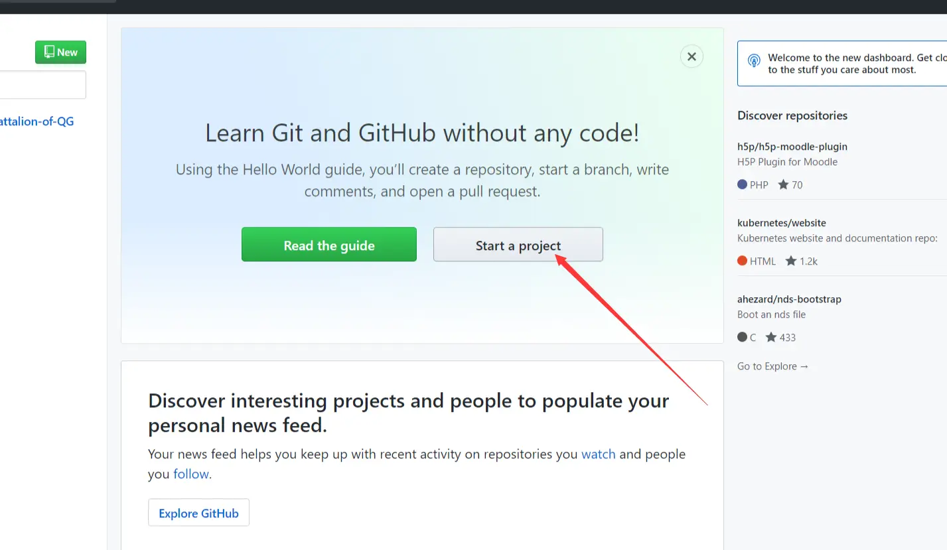
Task: Click the 'Learn Git and GitHub' heading
Action: coord(422,133)
